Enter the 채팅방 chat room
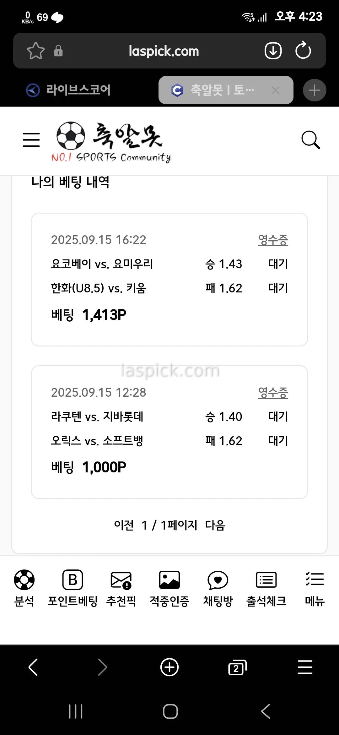The image size is (339, 735). click(x=218, y=588)
